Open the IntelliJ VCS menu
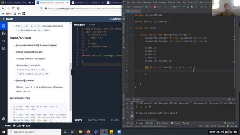 click(196, 3)
